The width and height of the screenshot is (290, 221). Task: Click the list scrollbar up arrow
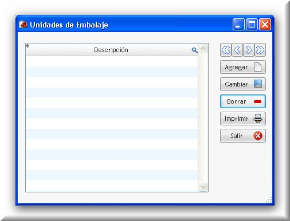pyautogui.click(x=203, y=49)
